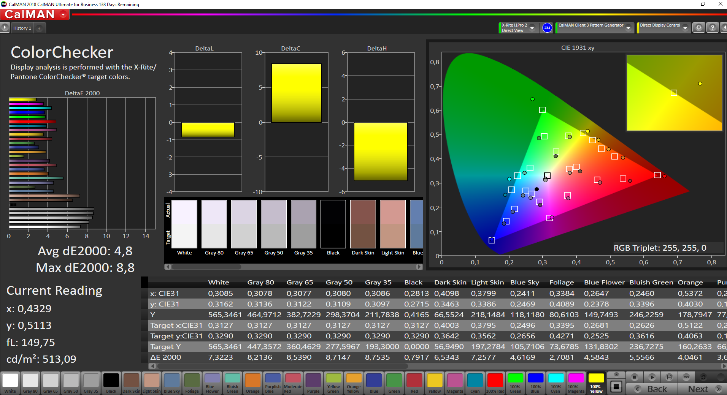Start reading with the play button

click(x=652, y=377)
